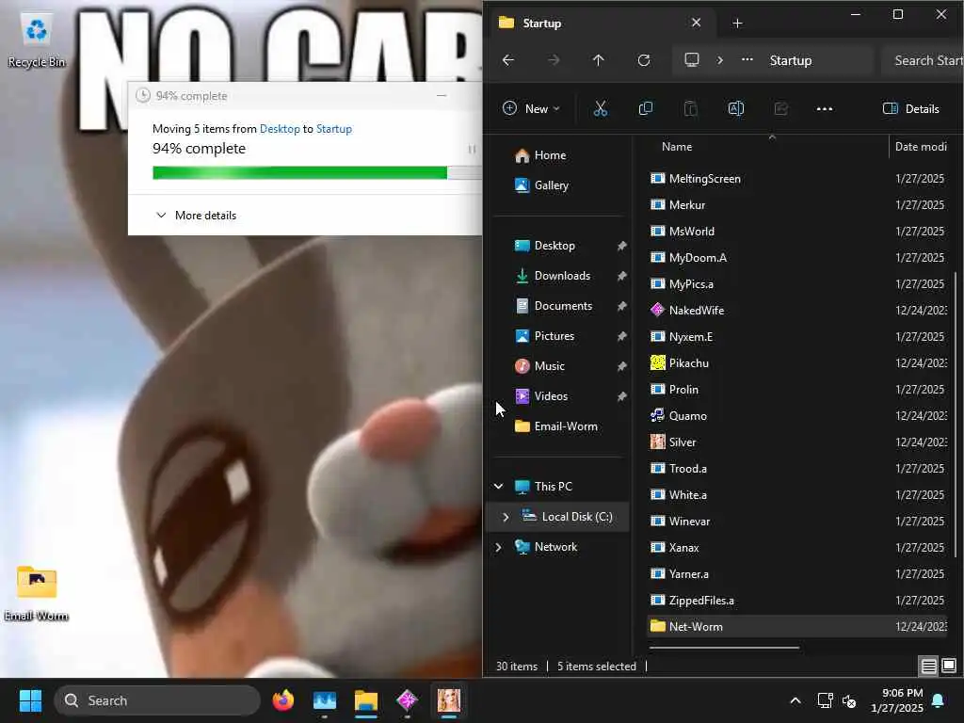Screen dimensions: 964x723
Task: Open Downloads in Quick access
Action: click(x=562, y=276)
